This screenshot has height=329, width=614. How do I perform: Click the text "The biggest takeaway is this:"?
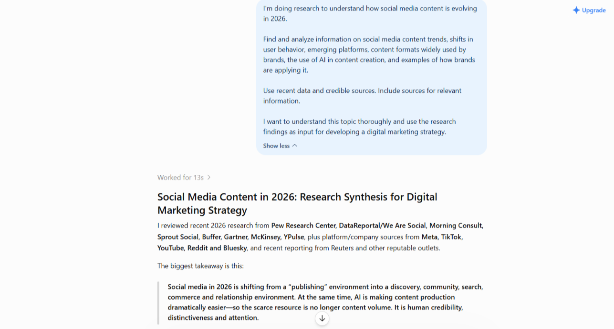pyautogui.click(x=200, y=266)
